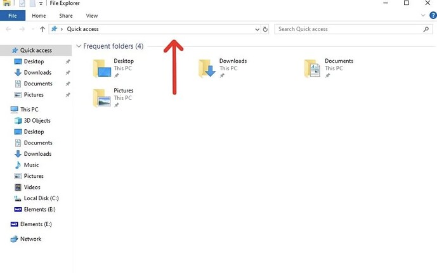
Task: Open the Pictures folder in Frequent folders
Action: click(x=123, y=91)
